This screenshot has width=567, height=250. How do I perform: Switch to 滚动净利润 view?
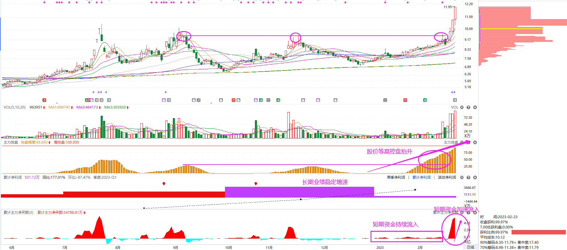(447, 177)
